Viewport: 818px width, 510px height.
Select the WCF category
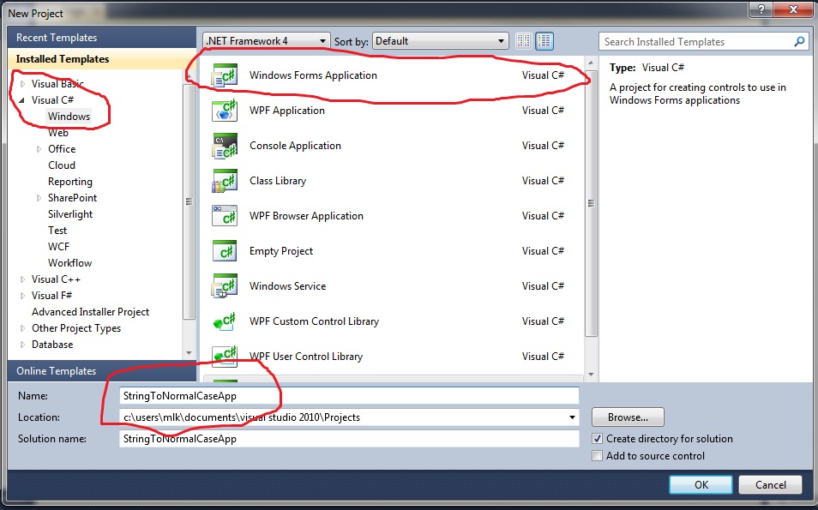58,247
